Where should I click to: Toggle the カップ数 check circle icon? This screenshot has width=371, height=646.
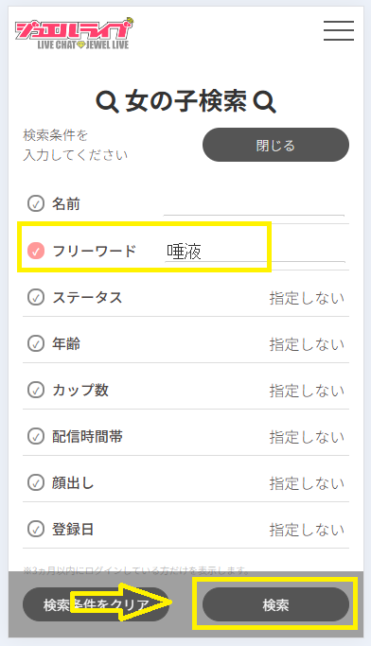click(36, 390)
